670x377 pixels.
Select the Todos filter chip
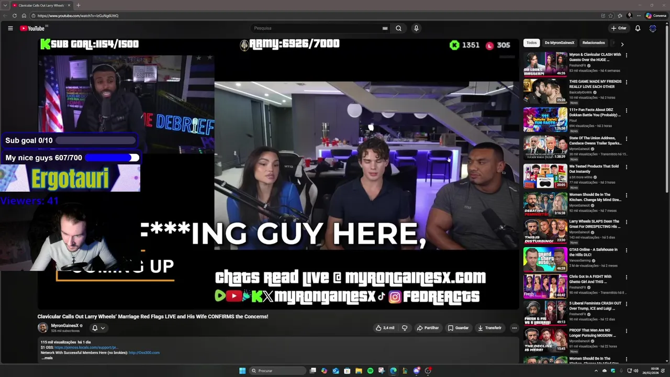[x=531, y=43]
